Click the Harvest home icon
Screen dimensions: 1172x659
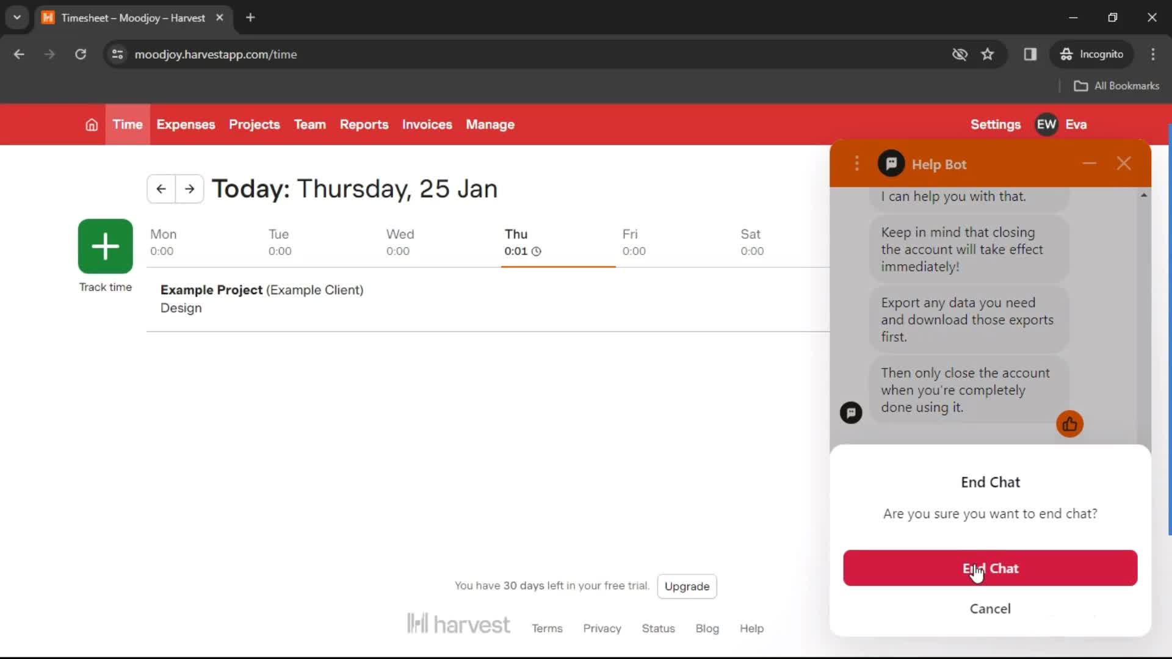(92, 124)
